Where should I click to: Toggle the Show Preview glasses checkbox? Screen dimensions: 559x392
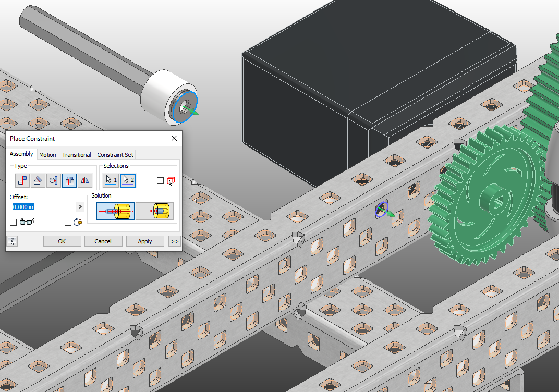[x=13, y=223]
